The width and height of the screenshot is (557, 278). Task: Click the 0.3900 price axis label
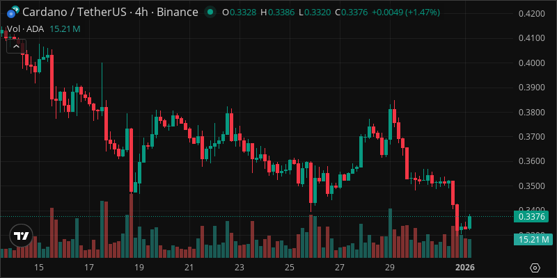tap(532, 88)
